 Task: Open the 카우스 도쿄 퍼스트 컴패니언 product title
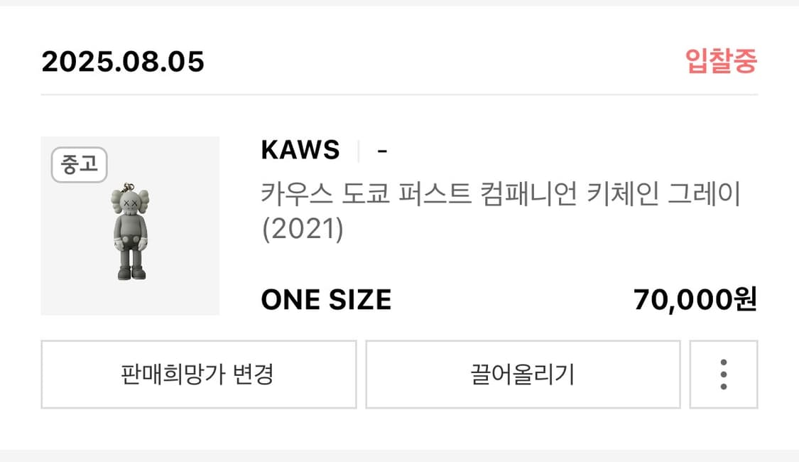pos(501,210)
